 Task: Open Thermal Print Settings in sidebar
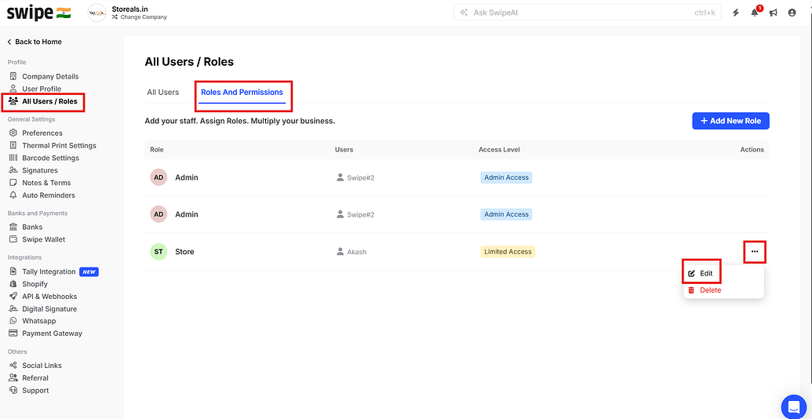pos(59,145)
